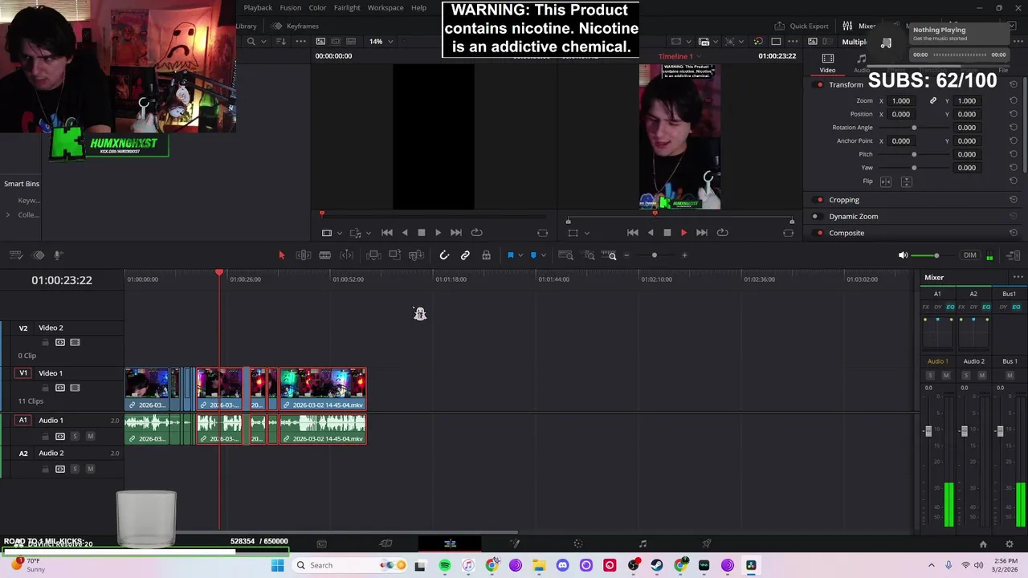Click the Full Extent Zoom icon

pyautogui.click(x=565, y=255)
